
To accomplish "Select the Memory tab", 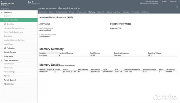I will click(x=91, y=12).
